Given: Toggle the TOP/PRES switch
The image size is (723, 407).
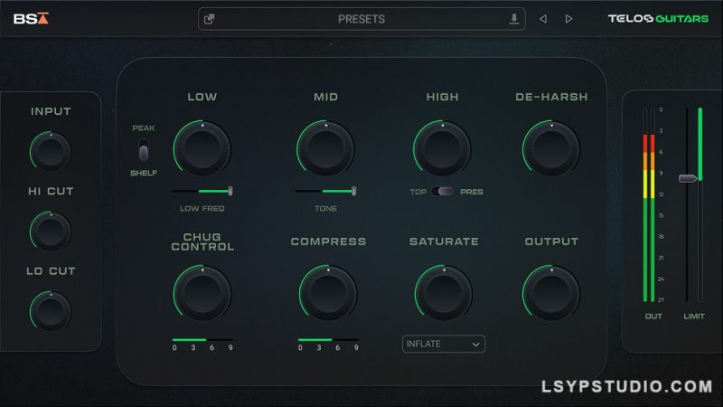Looking at the screenshot, I should click(443, 191).
